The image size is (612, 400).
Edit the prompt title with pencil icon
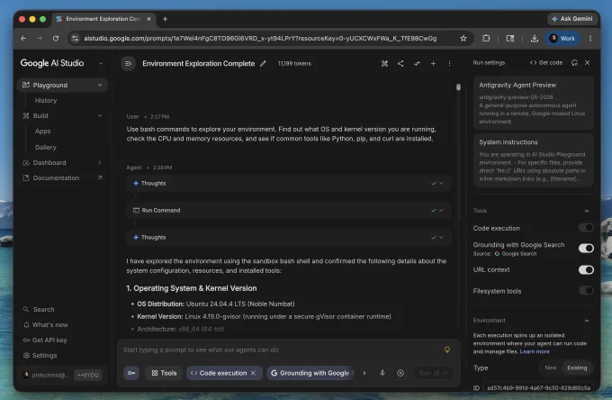click(263, 63)
